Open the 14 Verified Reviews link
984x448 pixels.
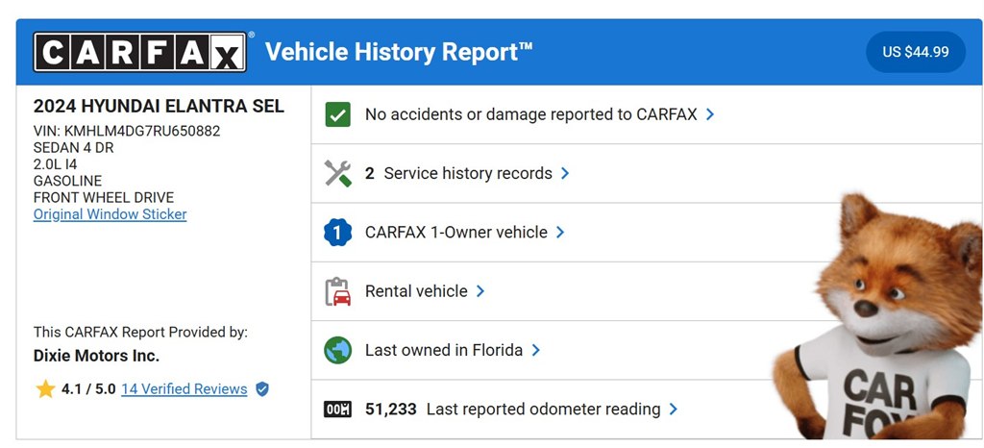click(184, 389)
